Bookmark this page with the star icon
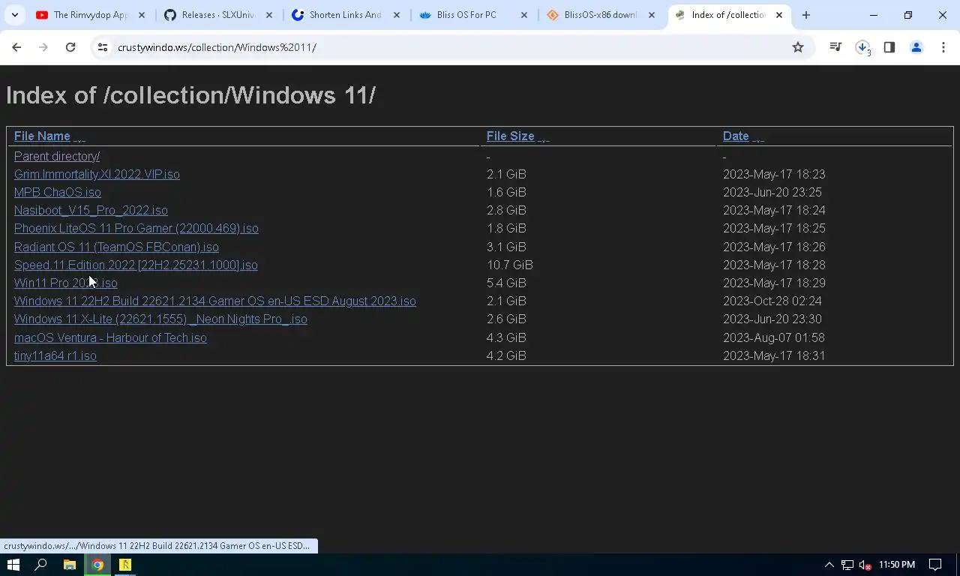Screen dimensions: 960x576 [798, 47]
